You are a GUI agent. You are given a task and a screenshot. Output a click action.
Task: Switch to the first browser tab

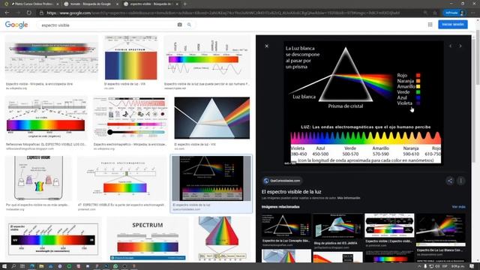coord(32,4)
